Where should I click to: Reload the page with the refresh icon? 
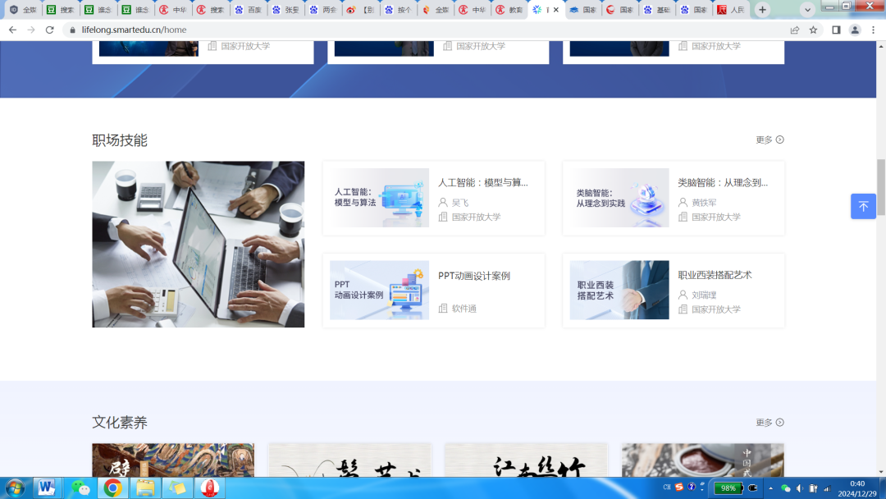[49, 30]
